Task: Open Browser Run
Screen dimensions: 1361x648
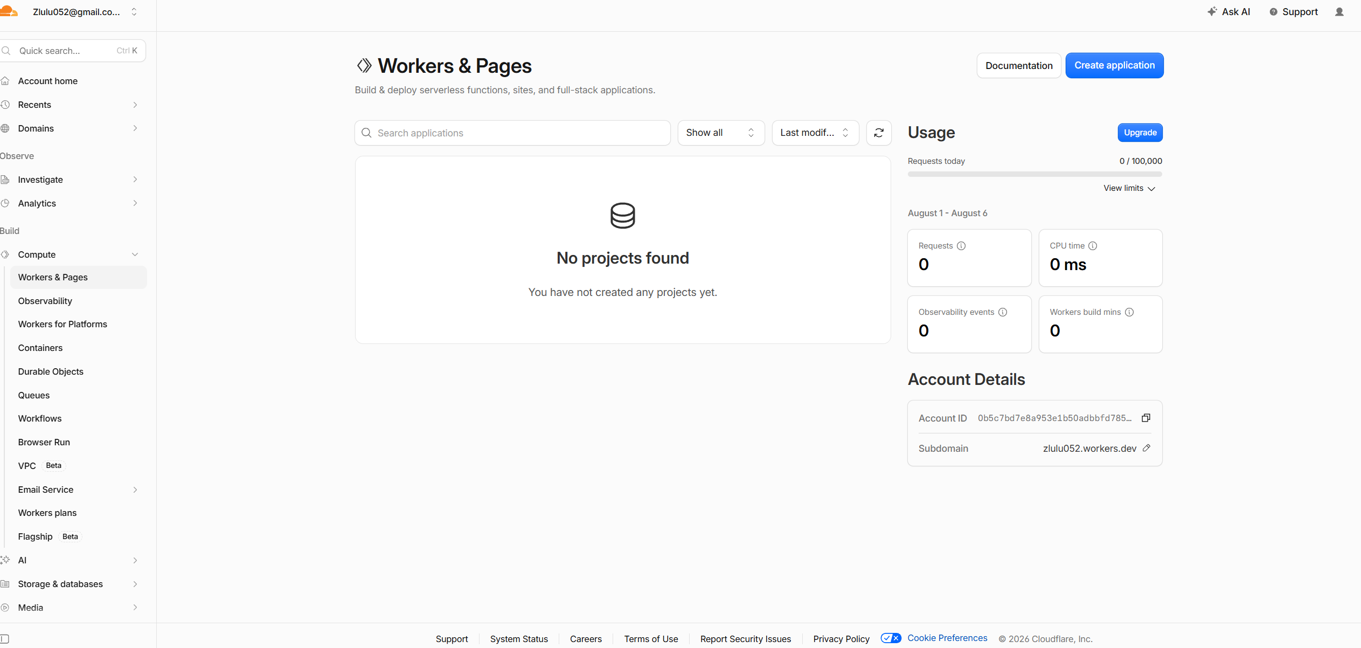Action: point(44,442)
